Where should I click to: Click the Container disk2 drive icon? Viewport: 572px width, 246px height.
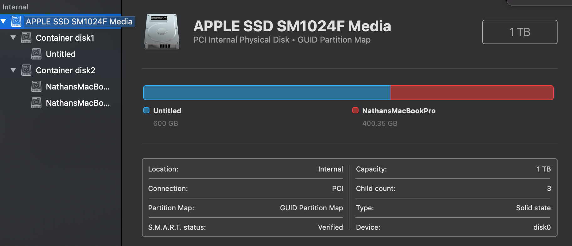pyautogui.click(x=26, y=70)
